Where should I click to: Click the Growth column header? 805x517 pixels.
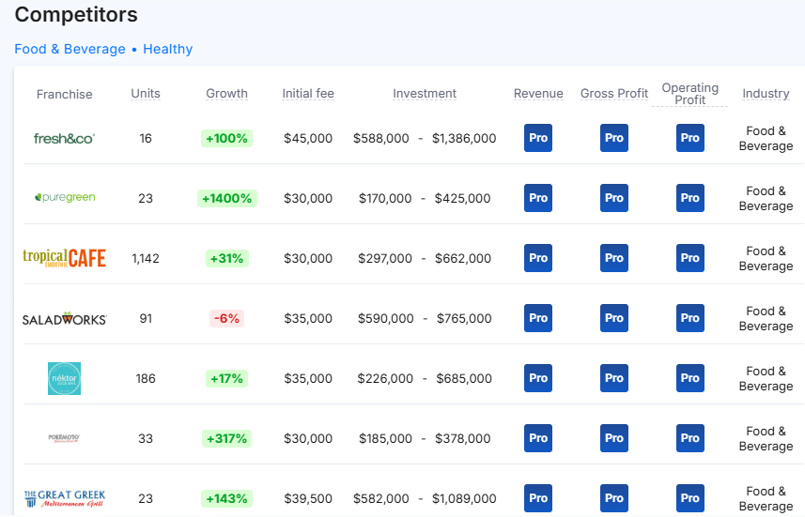tap(227, 93)
